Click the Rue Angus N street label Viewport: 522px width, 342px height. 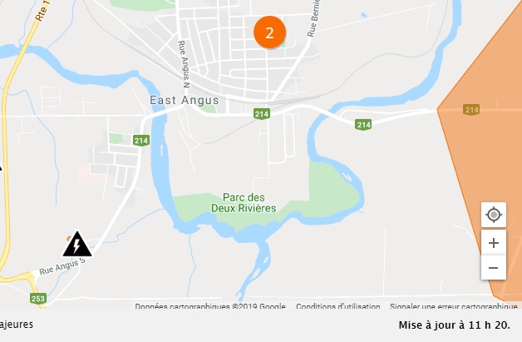click(x=184, y=64)
